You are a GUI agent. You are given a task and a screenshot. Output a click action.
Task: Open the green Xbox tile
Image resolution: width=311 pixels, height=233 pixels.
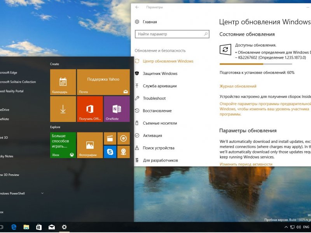tap(63, 145)
